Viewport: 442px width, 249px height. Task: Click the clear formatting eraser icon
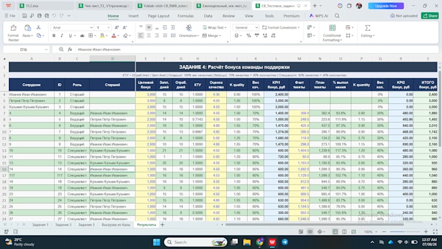(125, 36)
